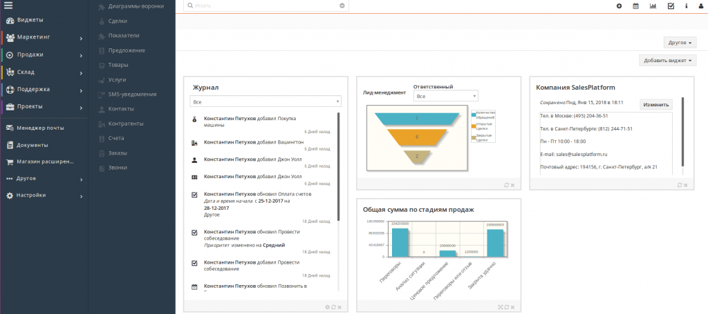Open the Добавить виджет dropdown
This screenshot has width=708, height=314.
tap(667, 60)
